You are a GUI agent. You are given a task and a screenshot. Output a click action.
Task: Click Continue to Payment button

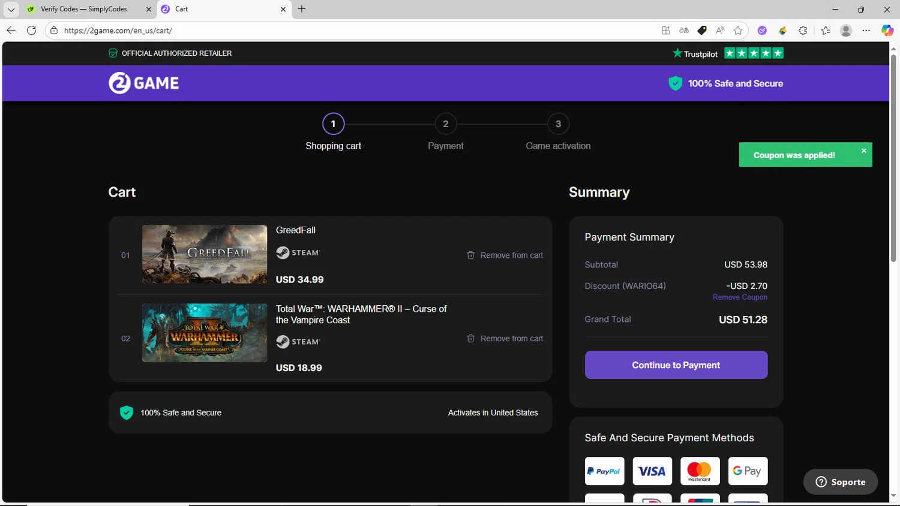(676, 365)
